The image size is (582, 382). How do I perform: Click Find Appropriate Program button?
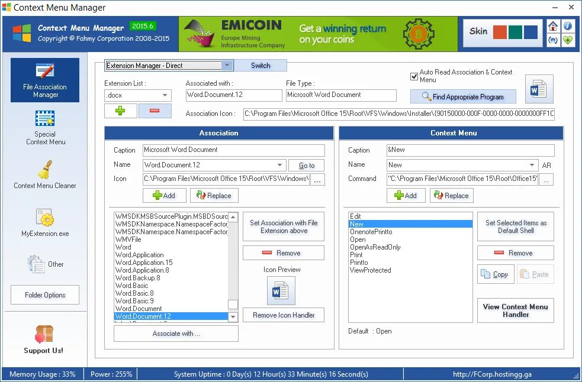(463, 97)
